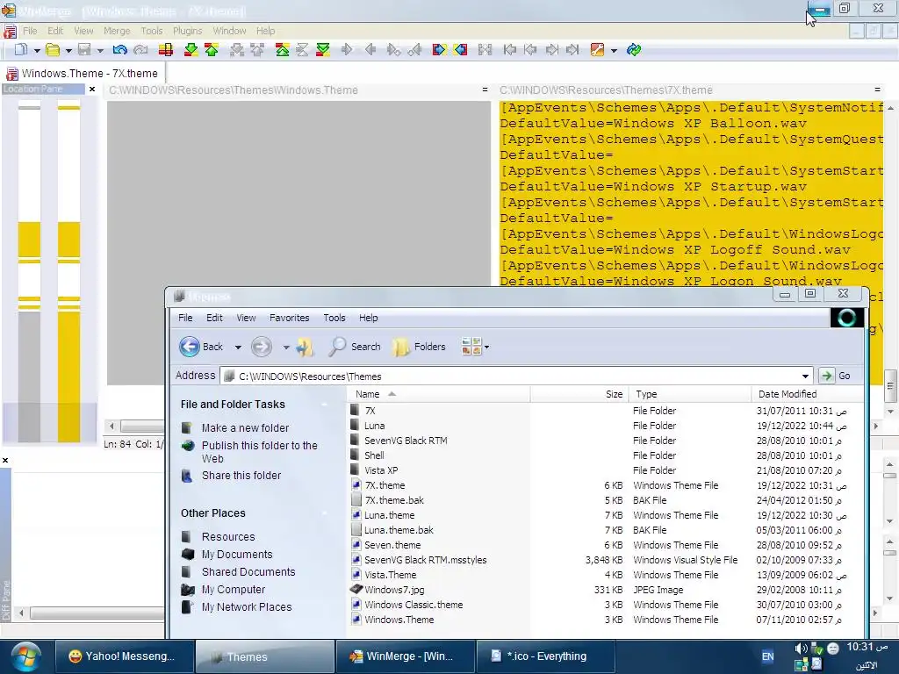Go to First Difference
This screenshot has height=674, width=899.
pyautogui.click(x=282, y=50)
